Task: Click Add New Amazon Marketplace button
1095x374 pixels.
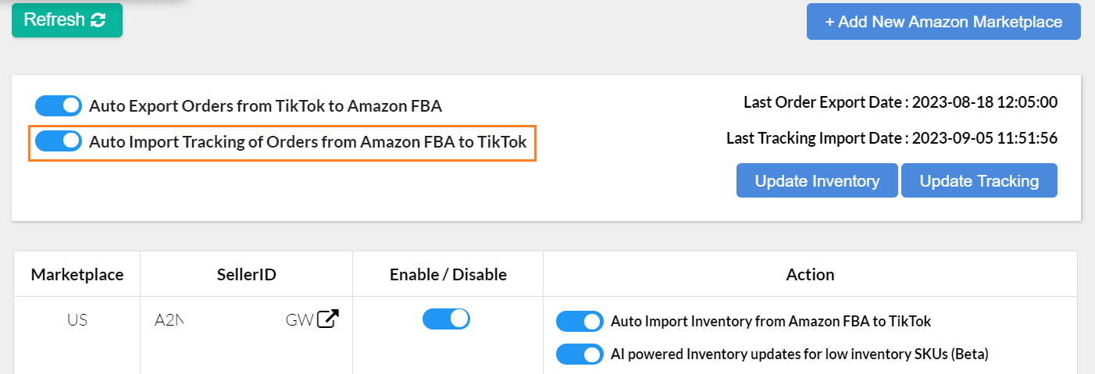Action: 943,22
